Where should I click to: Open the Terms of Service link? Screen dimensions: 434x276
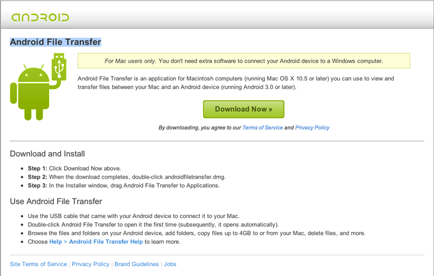(x=262, y=128)
